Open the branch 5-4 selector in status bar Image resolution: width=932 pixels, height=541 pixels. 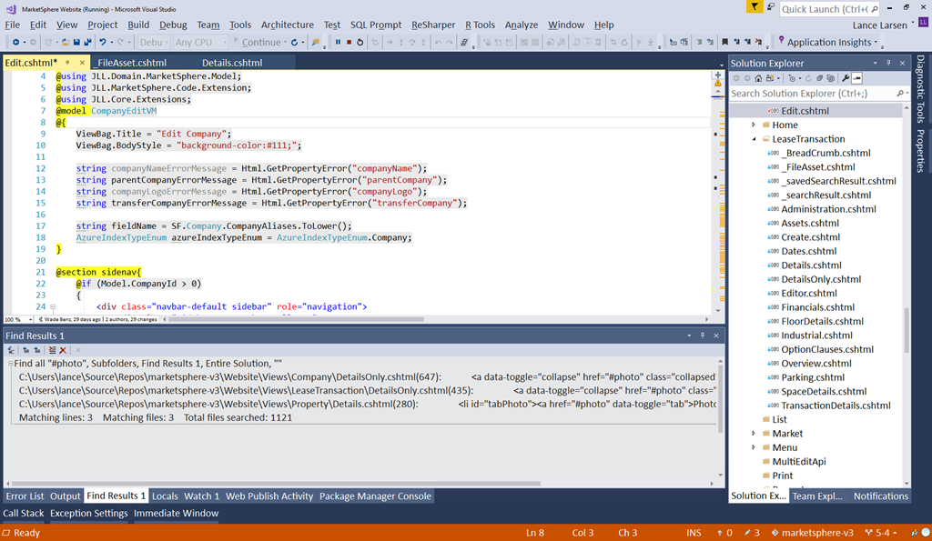(881, 533)
